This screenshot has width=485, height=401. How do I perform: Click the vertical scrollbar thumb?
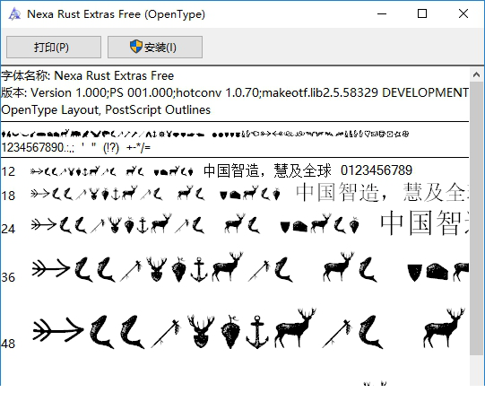click(x=476, y=219)
